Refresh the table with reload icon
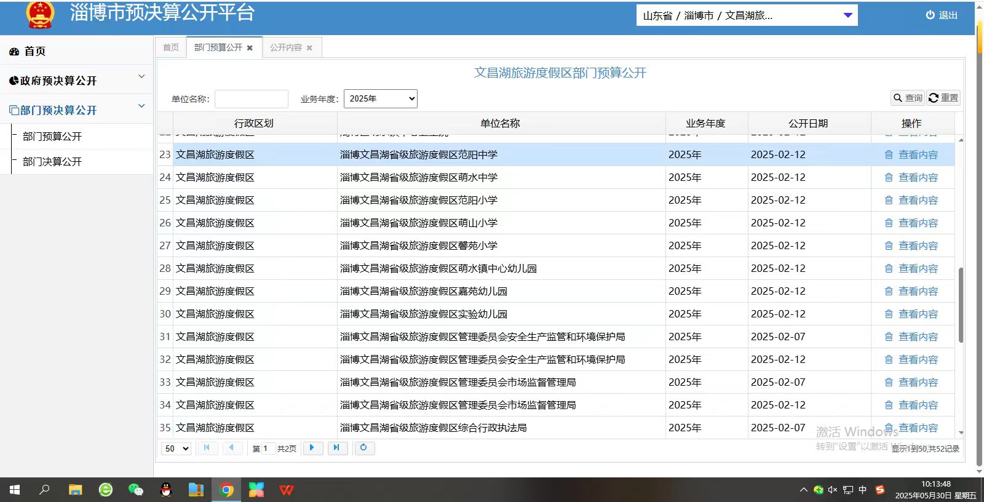This screenshot has width=984, height=502. (x=363, y=448)
